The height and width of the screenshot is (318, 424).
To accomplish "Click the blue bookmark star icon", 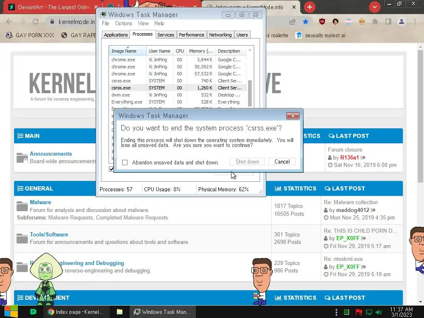I will (x=306, y=22).
